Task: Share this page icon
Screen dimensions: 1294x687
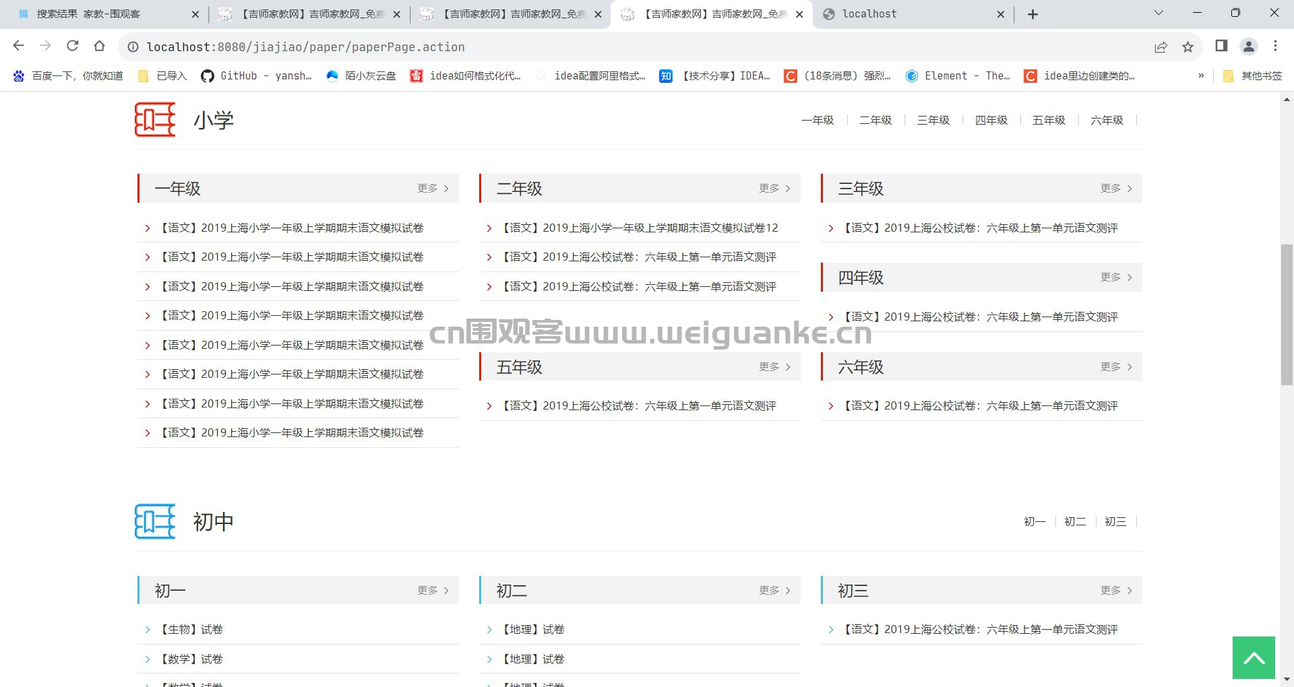Action: pyautogui.click(x=1161, y=46)
